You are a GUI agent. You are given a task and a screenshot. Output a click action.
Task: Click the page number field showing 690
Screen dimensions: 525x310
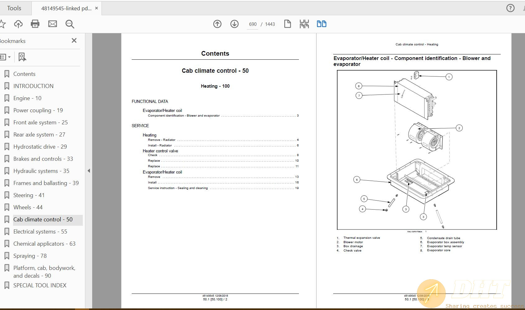[253, 24]
